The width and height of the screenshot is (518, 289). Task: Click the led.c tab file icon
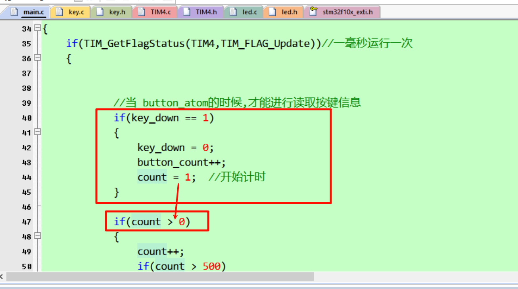(x=233, y=12)
